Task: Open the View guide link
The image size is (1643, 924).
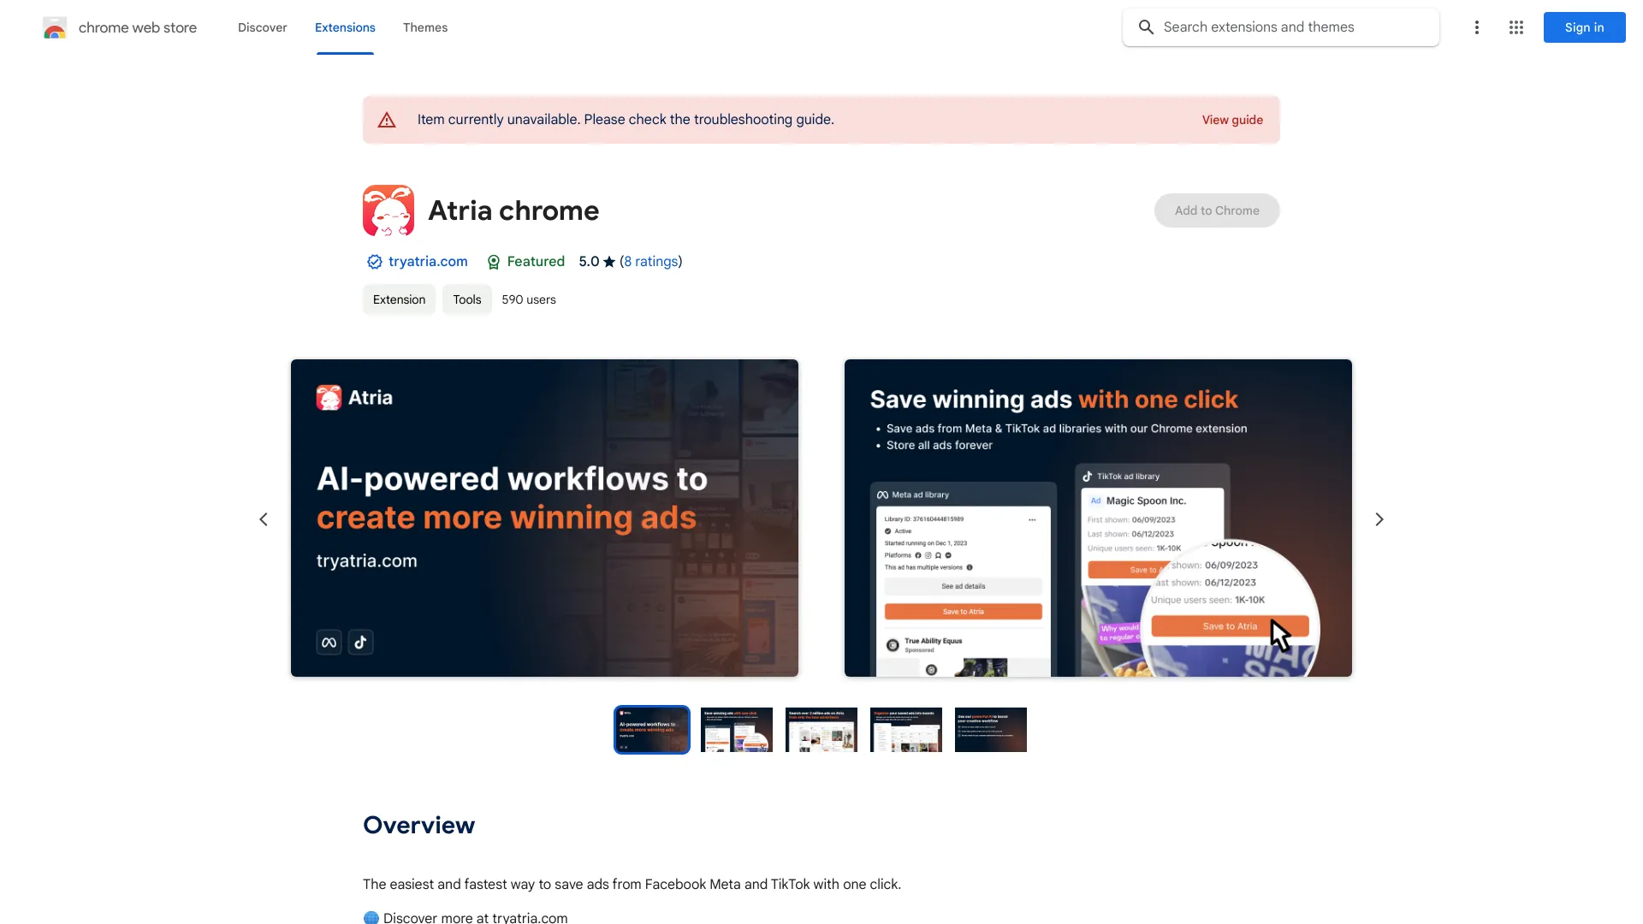Action: pyautogui.click(x=1232, y=120)
